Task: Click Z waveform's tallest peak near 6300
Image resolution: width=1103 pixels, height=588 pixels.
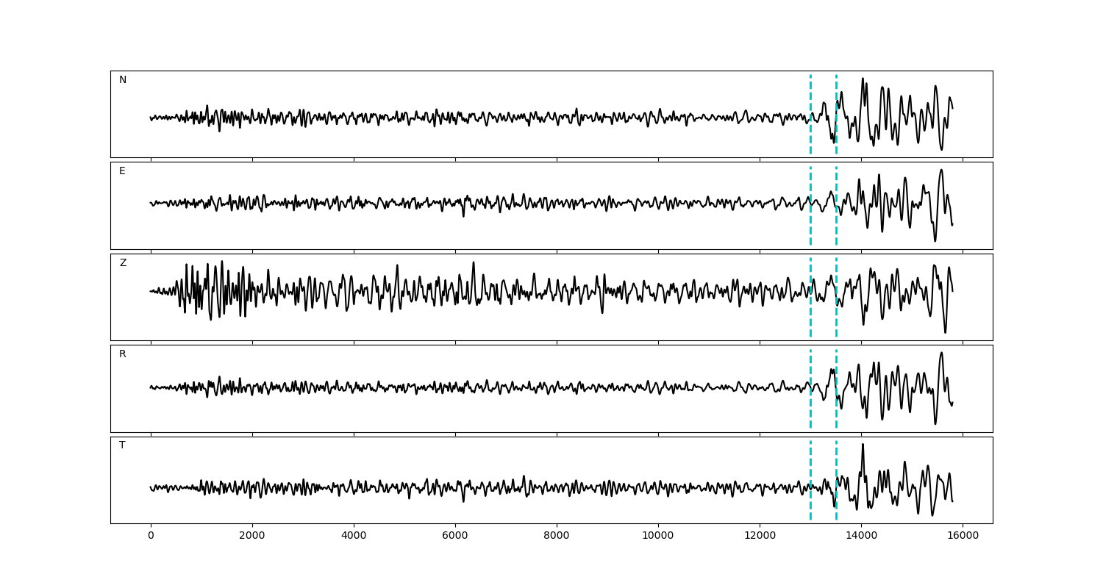Action: click(474, 263)
